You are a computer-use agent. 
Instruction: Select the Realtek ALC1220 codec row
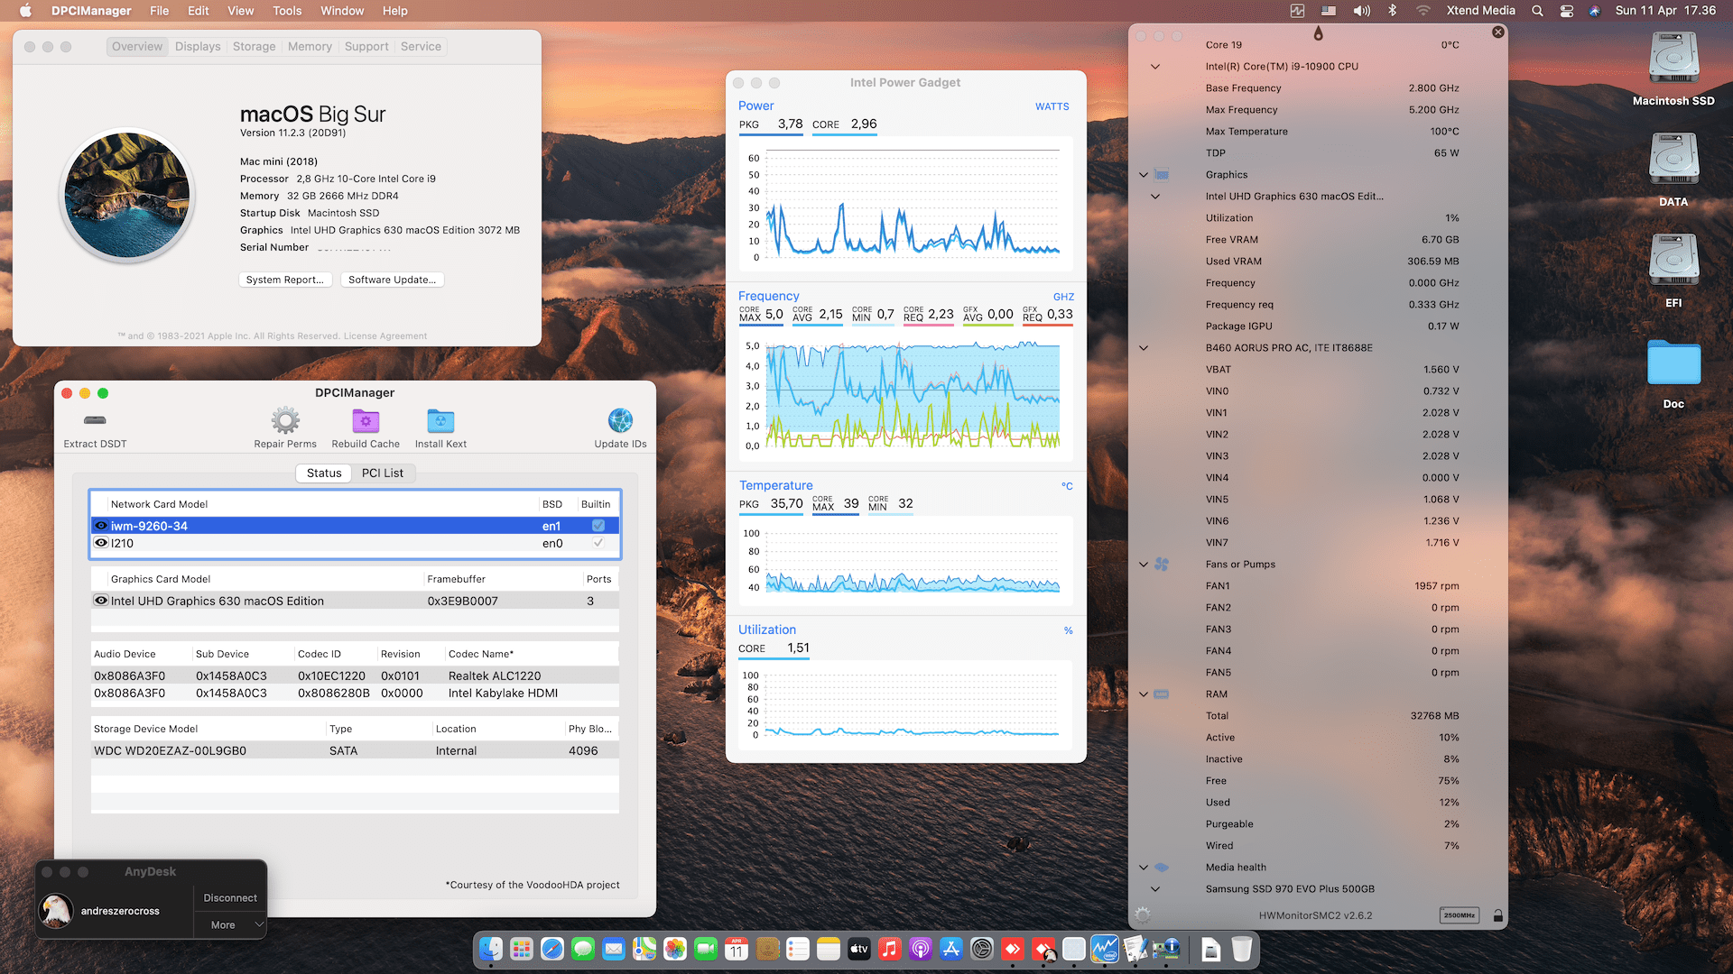355,675
